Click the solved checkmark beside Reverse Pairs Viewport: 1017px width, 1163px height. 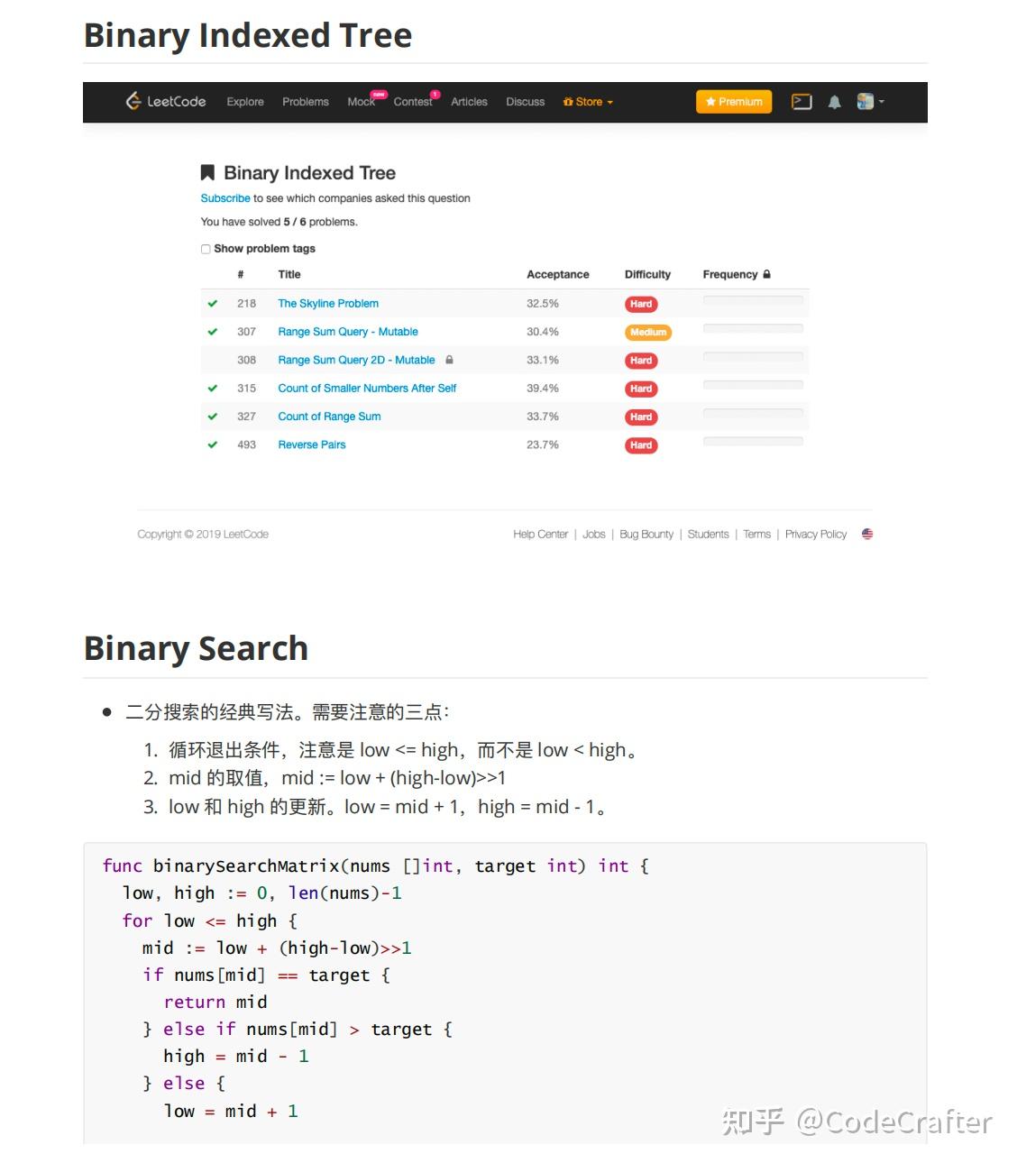coord(213,444)
